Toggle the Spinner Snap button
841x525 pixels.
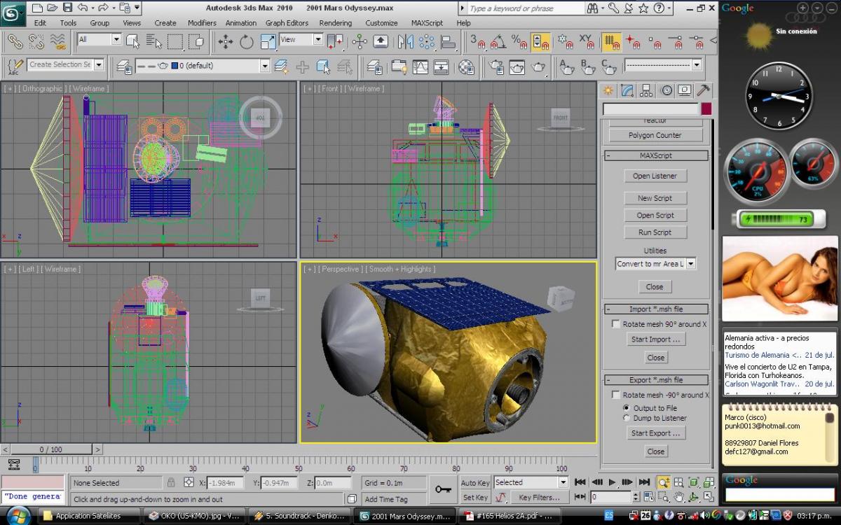[540, 41]
